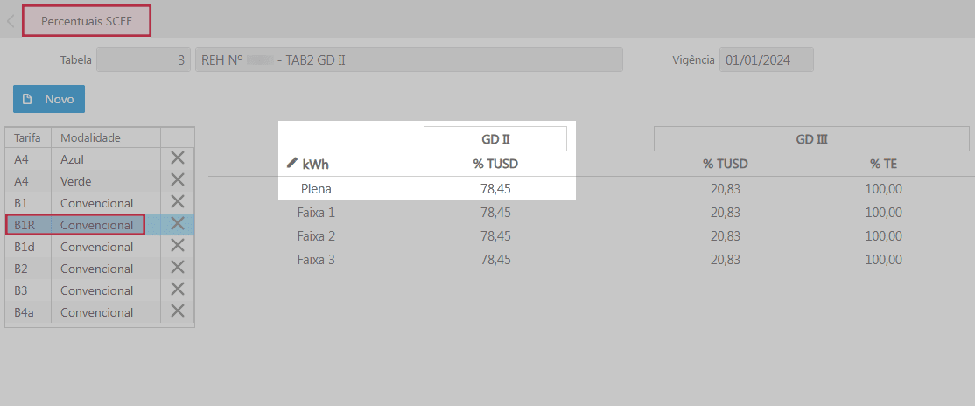
Task: Delete the A4 Azul tariff row
Action: 178,158
